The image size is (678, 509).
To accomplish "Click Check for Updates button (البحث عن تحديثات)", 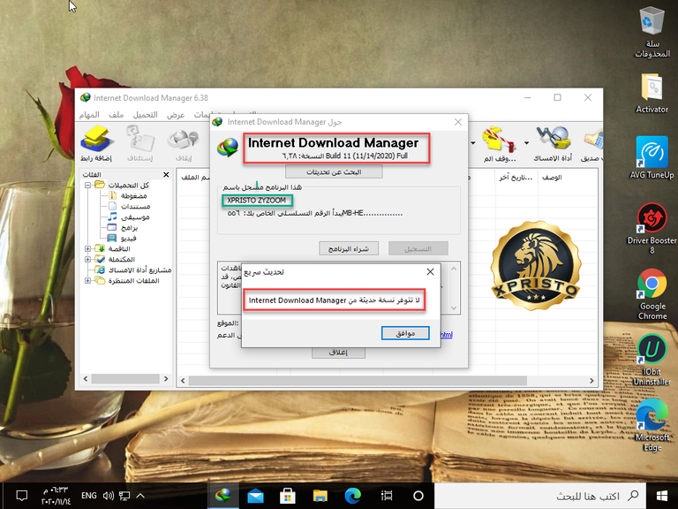I will tap(334, 171).
